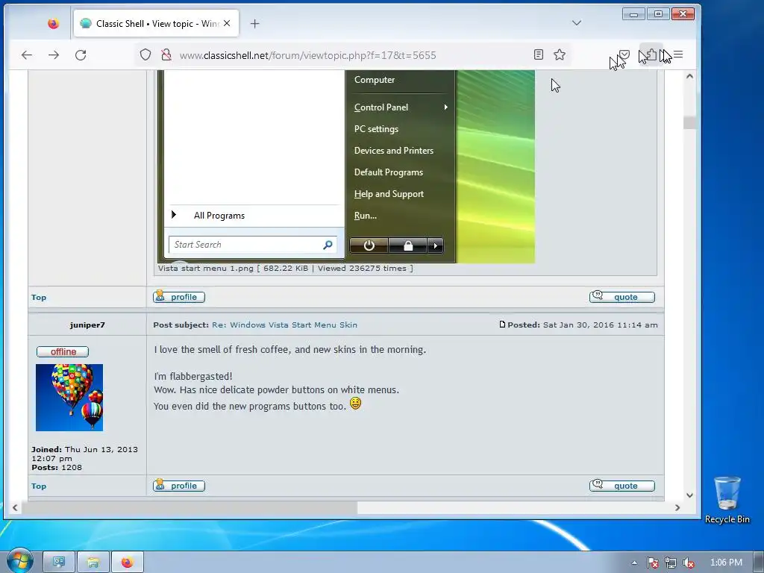Click the grinning smiley emoticon
This screenshot has width=764, height=573.
[x=356, y=404]
